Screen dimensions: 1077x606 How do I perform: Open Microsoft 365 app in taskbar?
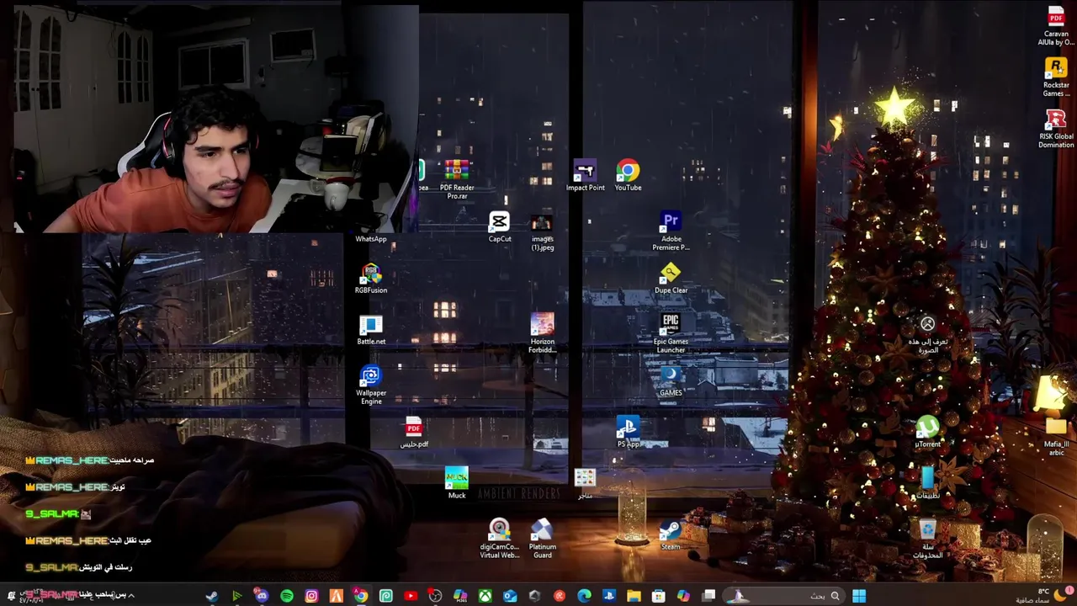click(x=460, y=596)
